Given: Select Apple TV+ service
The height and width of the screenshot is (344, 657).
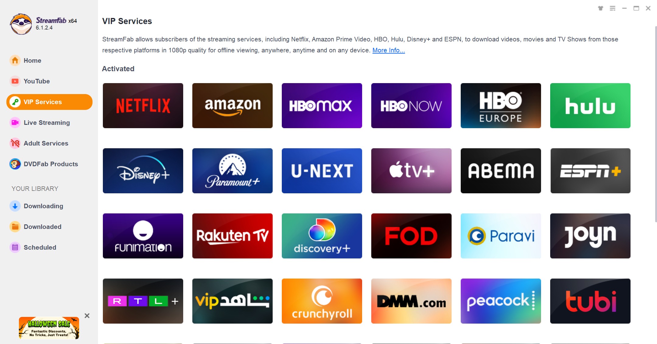Looking at the screenshot, I should tap(411, 170).
